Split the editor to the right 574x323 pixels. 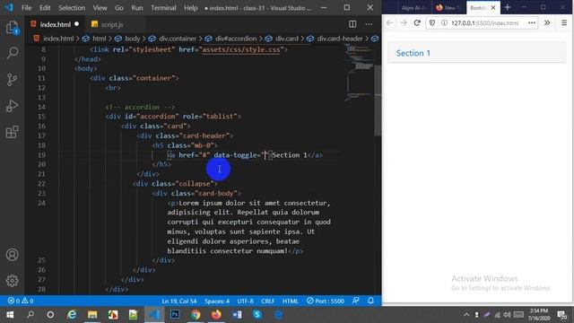[x=352, y=24]
